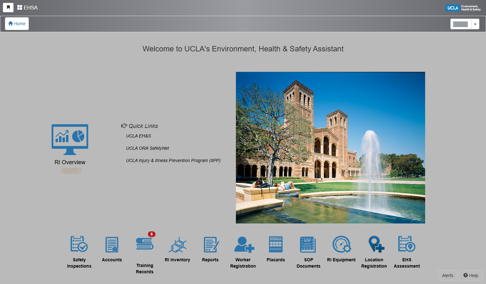Open the Training Records book icon
The height and width of the screenshot is (284, 486).
click(145, 244)
